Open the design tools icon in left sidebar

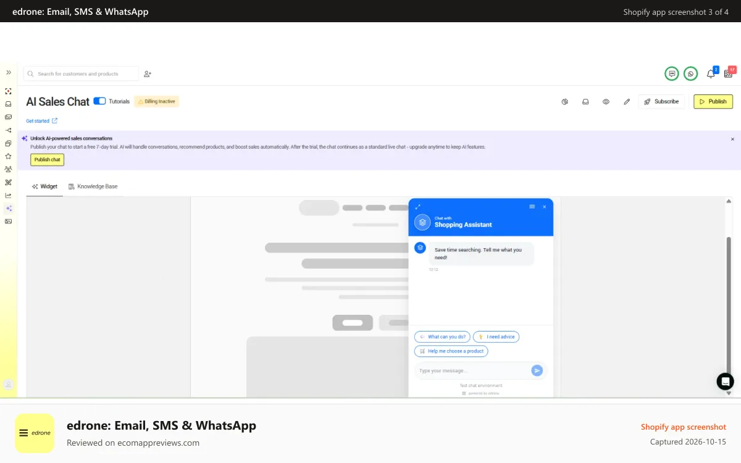click(8, 182)
